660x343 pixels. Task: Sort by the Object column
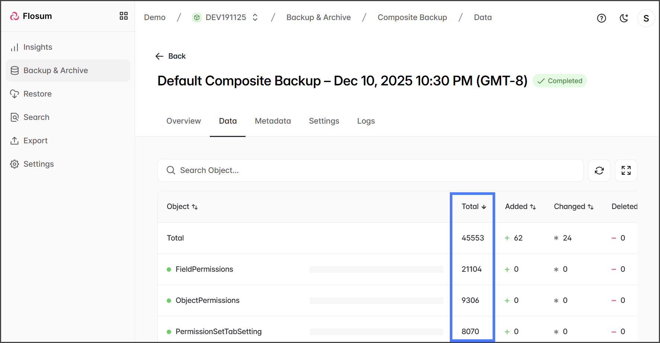(182, 207)
